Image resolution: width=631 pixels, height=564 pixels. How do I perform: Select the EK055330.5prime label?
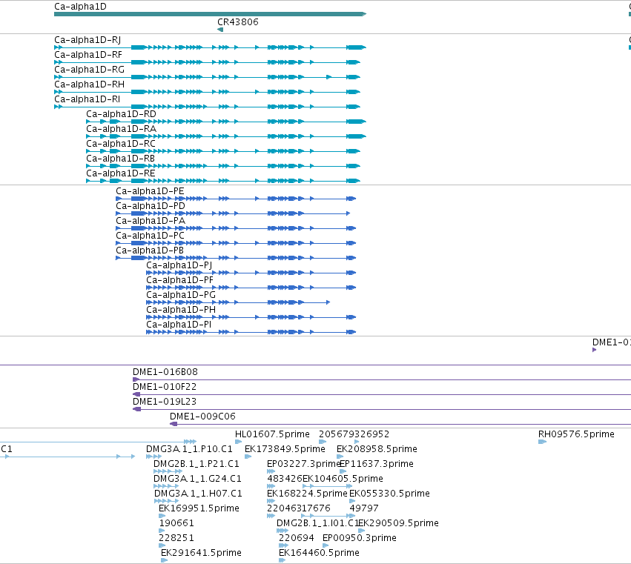389,494
